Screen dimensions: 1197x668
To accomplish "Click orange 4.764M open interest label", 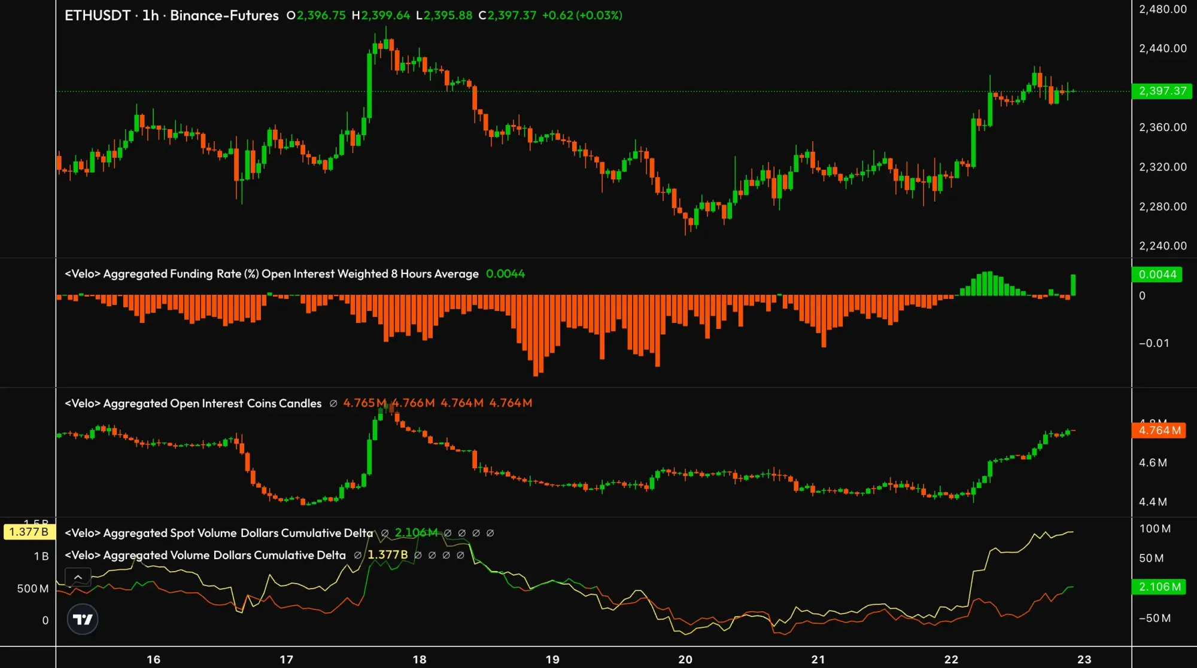I will point(1159,431).
